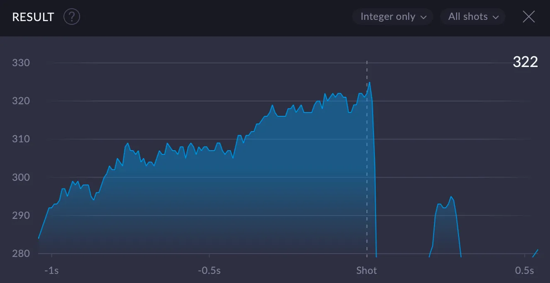This screenshot has height=283, width=550.
Task: Close the RESULT panel
Action: coord(529,17)
